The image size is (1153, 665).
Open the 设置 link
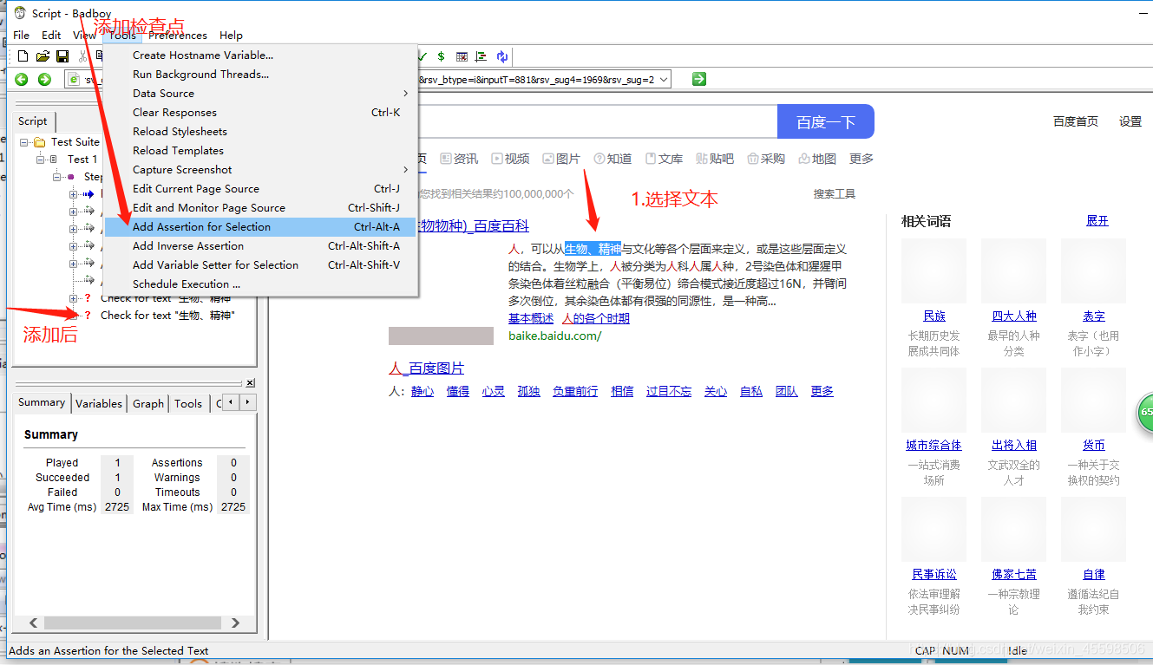(1130, 121)
